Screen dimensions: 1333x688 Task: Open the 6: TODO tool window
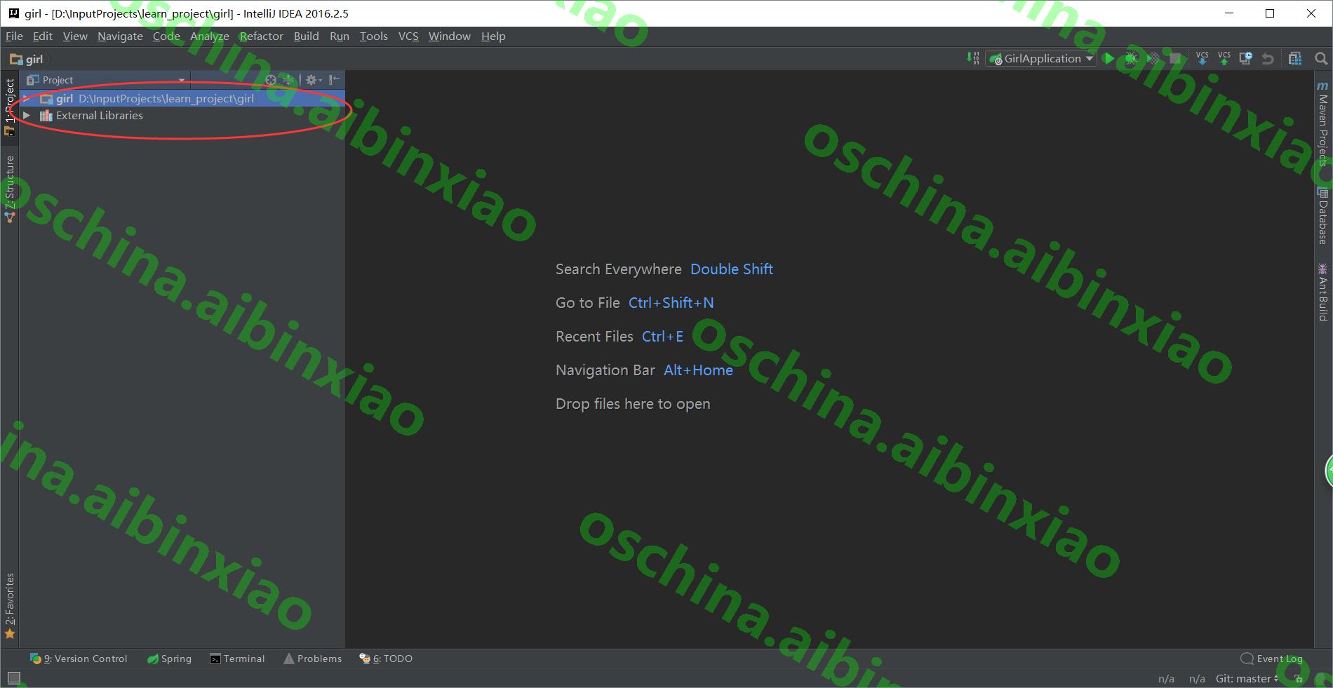coord(386,659)
